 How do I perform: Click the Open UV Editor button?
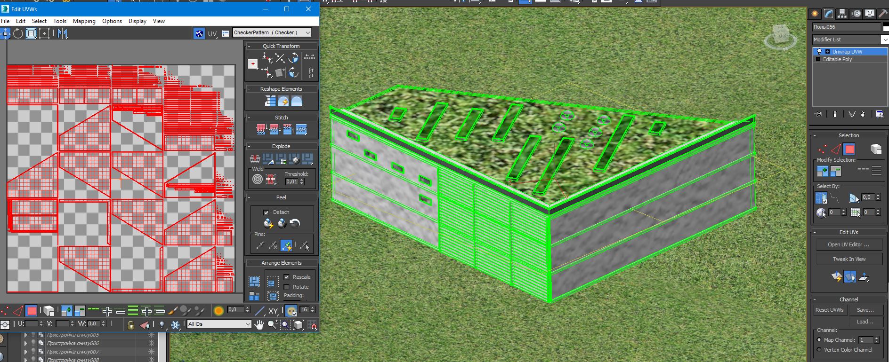tap(849, 244)
